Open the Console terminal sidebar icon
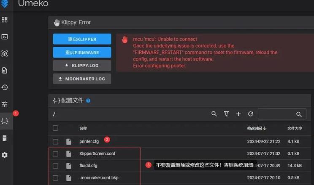 [4, 37]
